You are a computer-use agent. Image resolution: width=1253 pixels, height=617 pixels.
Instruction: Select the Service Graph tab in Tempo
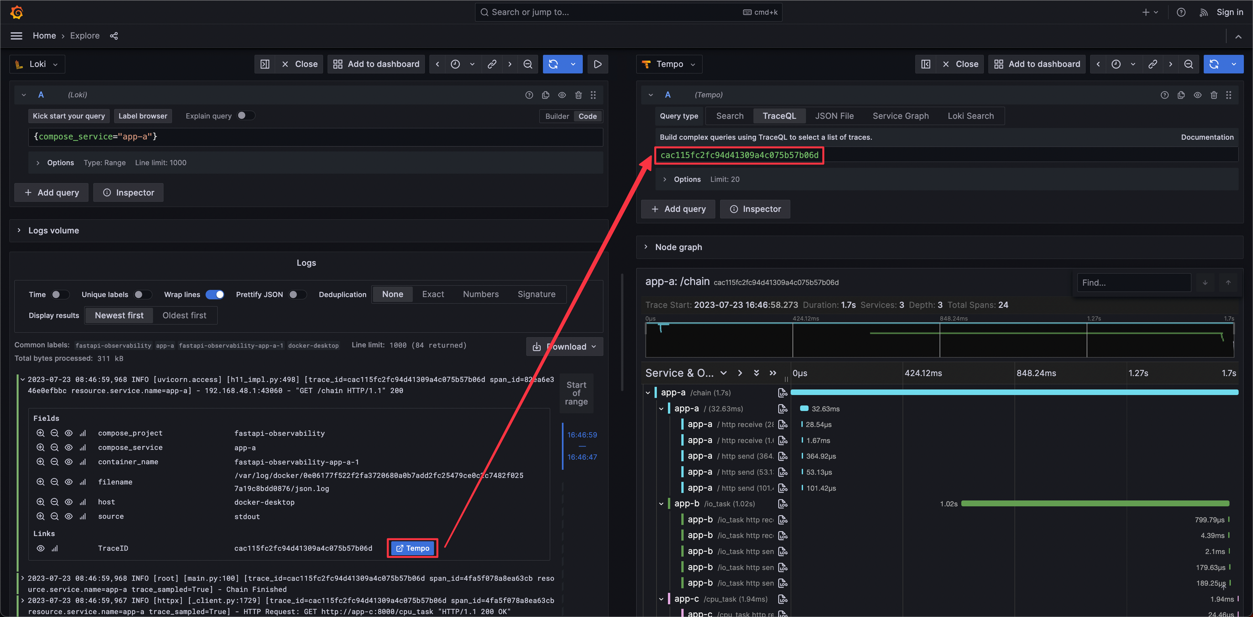(x=900, y=115)
